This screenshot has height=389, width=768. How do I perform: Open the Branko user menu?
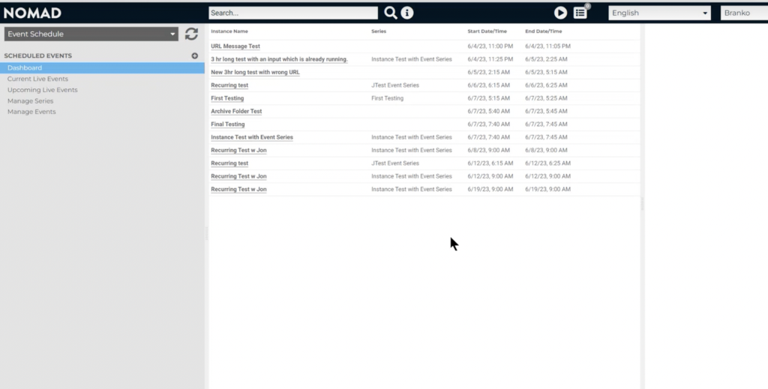(x=744, y=13)
